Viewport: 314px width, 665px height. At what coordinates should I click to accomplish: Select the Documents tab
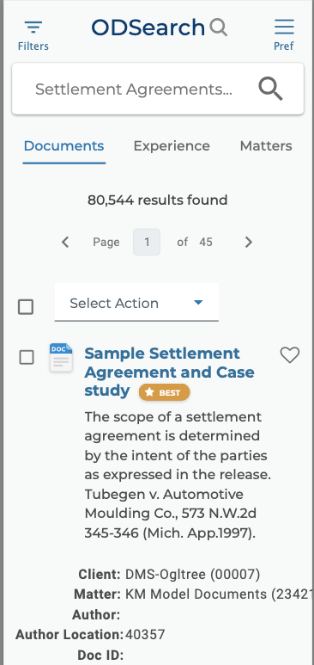pos(63,146)
